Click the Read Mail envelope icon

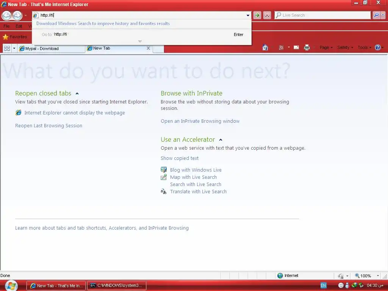296,47
